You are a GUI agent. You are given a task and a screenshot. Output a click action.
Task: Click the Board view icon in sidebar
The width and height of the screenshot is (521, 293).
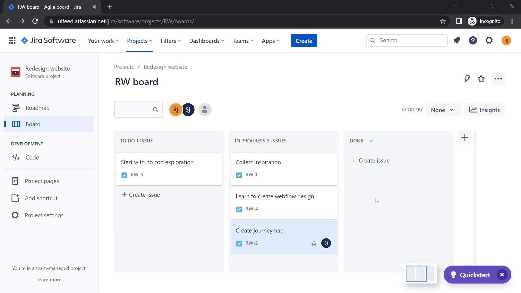tap(16, 124)
